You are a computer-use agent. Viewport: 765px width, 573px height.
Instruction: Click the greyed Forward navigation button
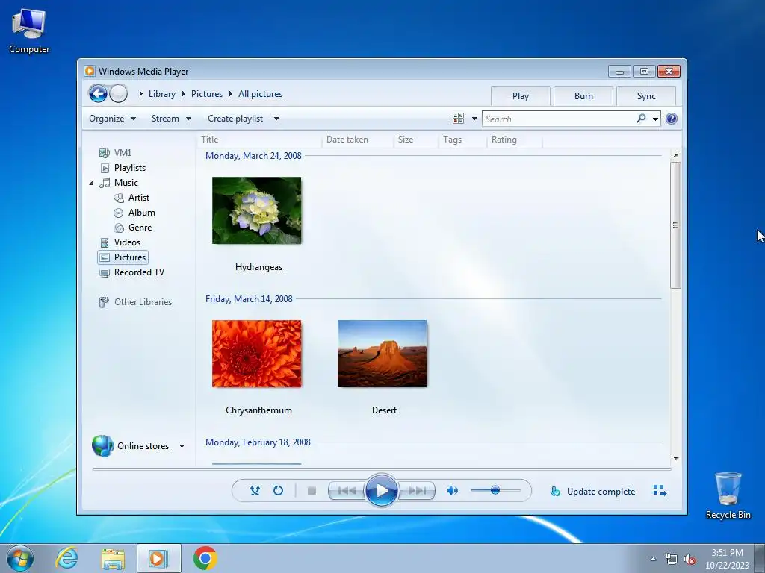[x=118, y=93]
